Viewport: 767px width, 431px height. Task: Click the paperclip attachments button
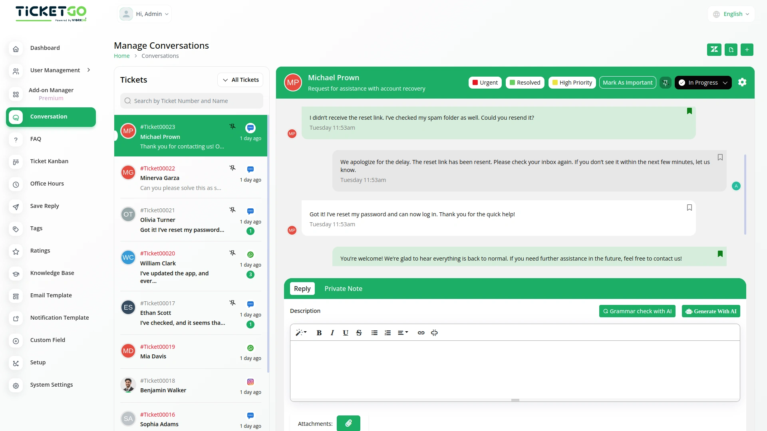(348, 423)
